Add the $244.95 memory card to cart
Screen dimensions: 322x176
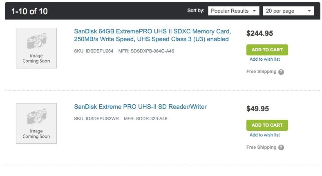[267, 50]
